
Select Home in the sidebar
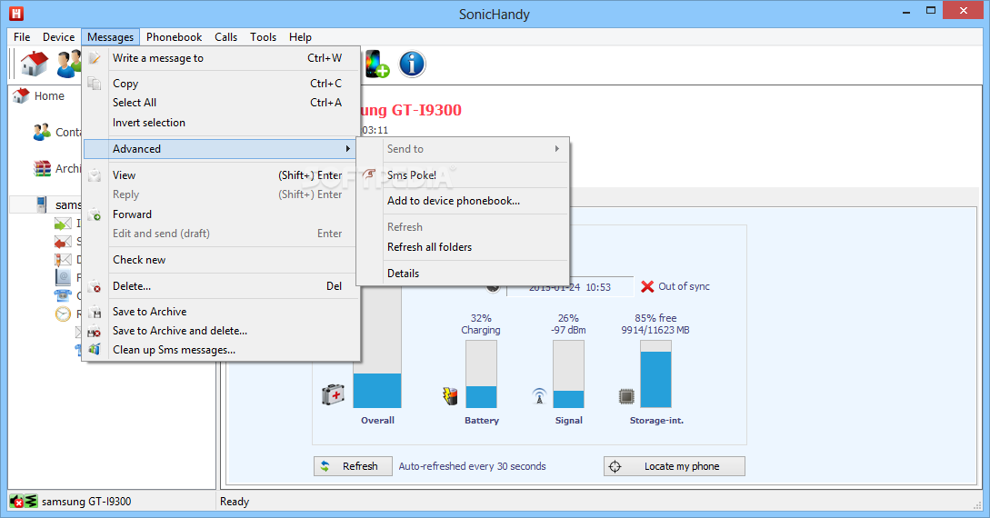pyautogui.click(x=49, y=96)
